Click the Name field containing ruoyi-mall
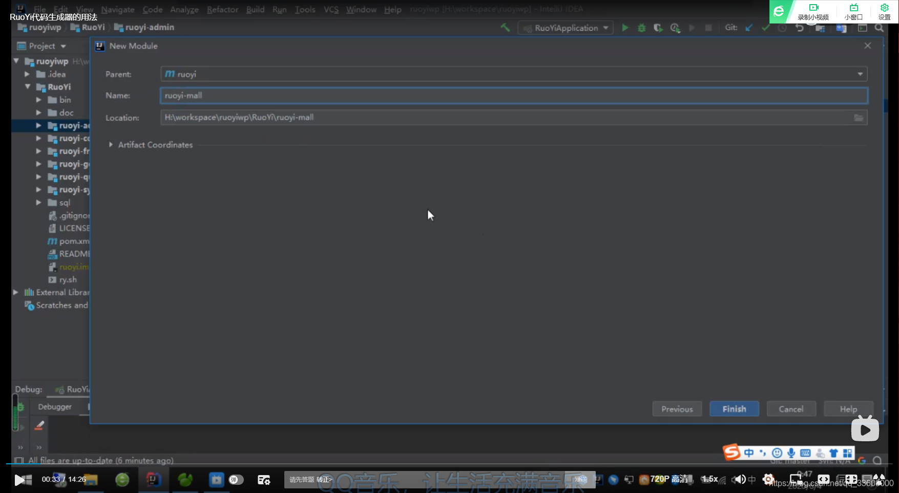Viewport: 899px width, 493px height. [x=514, y=96]
